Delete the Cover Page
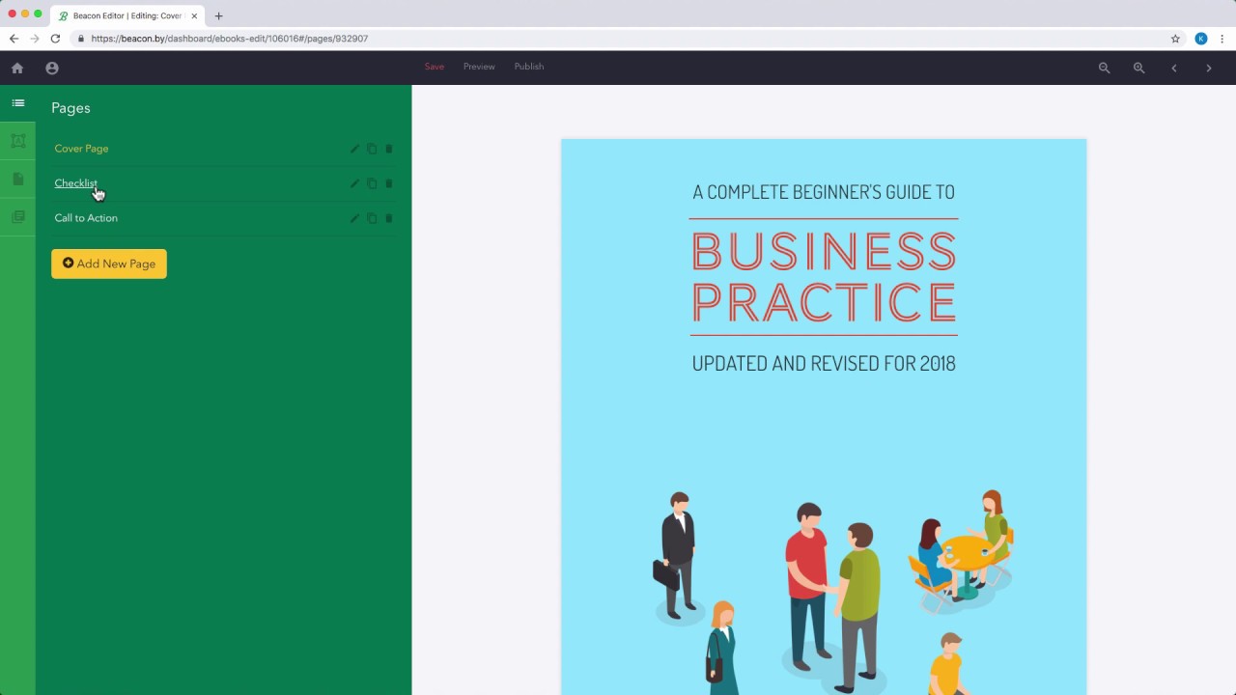The height and width of the screenshot is (695, 1236). click(x=389, y=149)
